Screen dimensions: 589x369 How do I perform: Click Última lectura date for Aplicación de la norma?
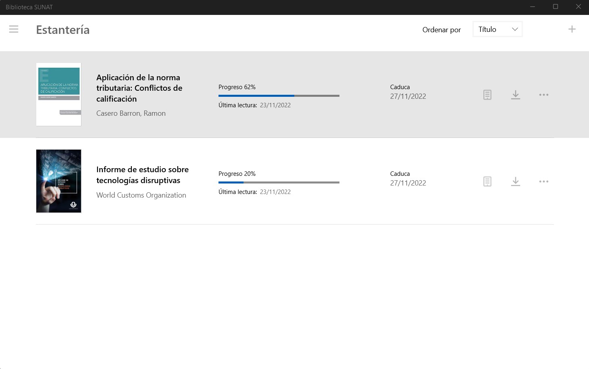tap(275, 105)
